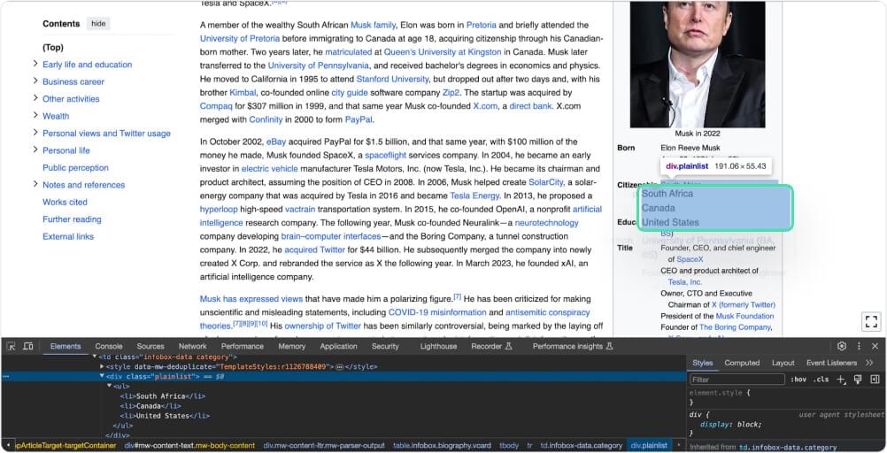
Task: Select table.infobox.biography.vcard breadcrumb
Action: [443, 446]
